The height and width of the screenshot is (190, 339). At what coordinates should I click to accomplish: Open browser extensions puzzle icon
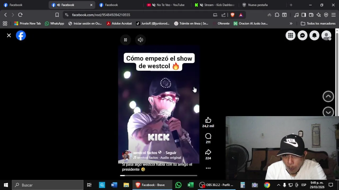pos(277,15)
